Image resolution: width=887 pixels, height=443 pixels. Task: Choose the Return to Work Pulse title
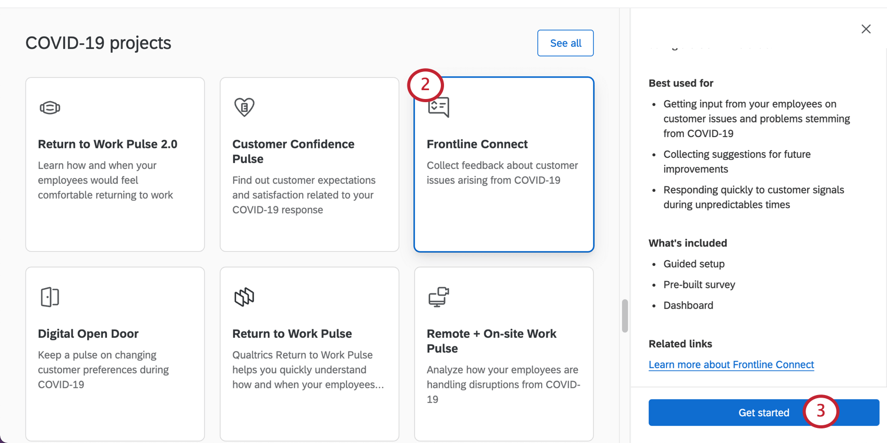click(x=292, y=334)
